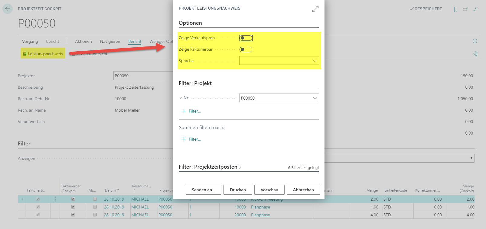Open the page in a new window
Viewport: 486px width, 229px height.
pos(465,9)
